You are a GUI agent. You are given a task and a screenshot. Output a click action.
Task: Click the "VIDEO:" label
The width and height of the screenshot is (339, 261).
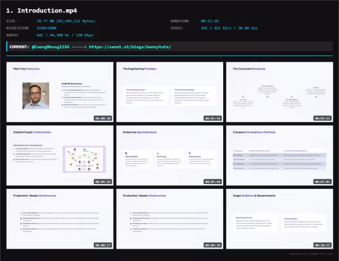click(177, 28)
